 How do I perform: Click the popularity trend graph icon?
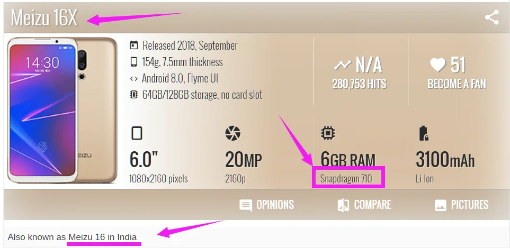pos(342,66)
